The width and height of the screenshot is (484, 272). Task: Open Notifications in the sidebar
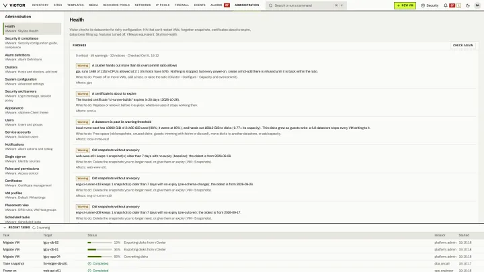tap(32, 146)
